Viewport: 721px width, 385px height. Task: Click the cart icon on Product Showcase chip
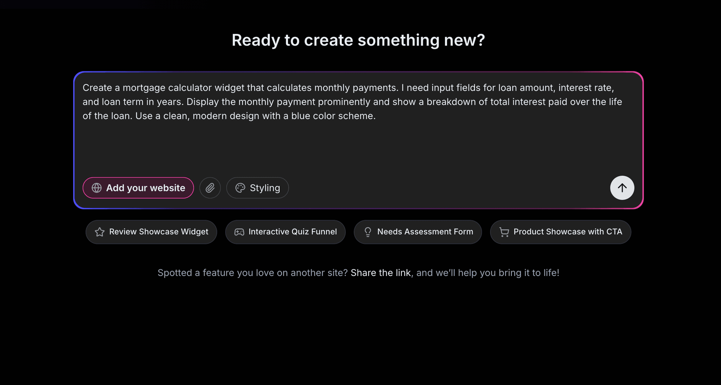coord(504,232)
